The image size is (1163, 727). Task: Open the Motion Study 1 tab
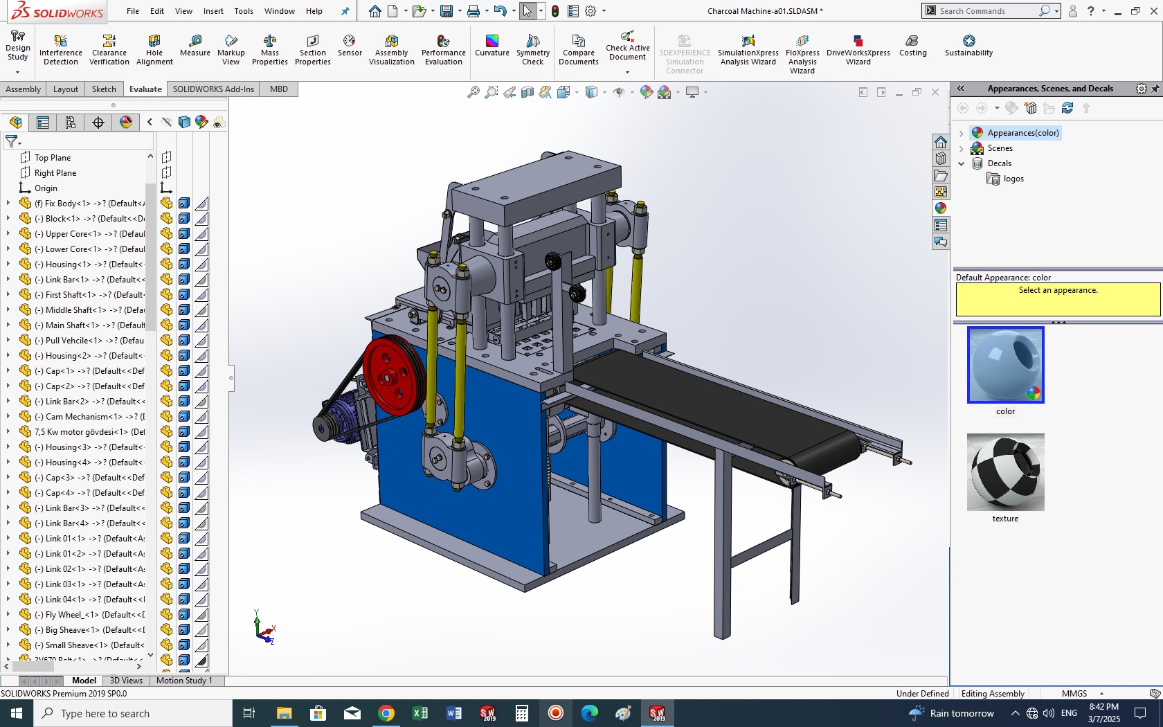184,681
